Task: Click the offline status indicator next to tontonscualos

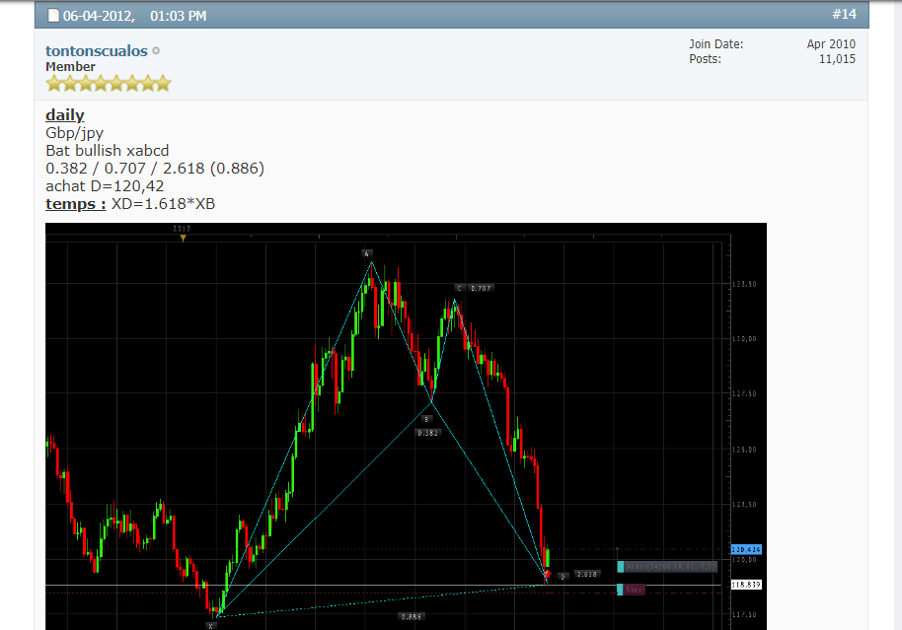Action: [x=157, y=50]
